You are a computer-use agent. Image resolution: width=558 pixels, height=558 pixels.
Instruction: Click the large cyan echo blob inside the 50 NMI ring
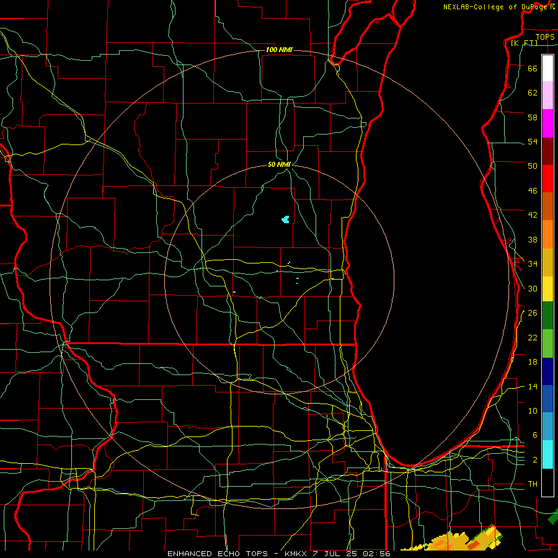click(x=285, y=219)
